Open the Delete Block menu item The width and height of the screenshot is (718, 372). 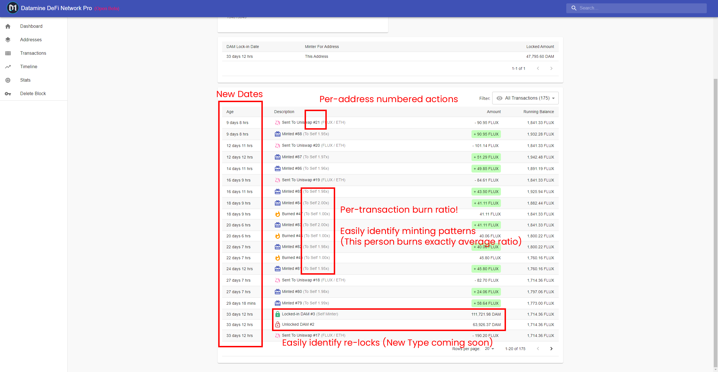[x=34, y=94]
